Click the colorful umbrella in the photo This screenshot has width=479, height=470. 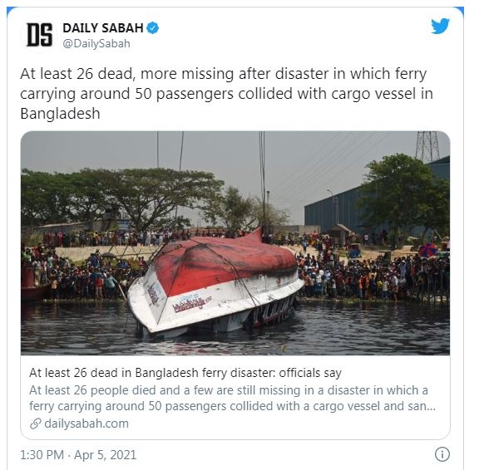point(427,250)
